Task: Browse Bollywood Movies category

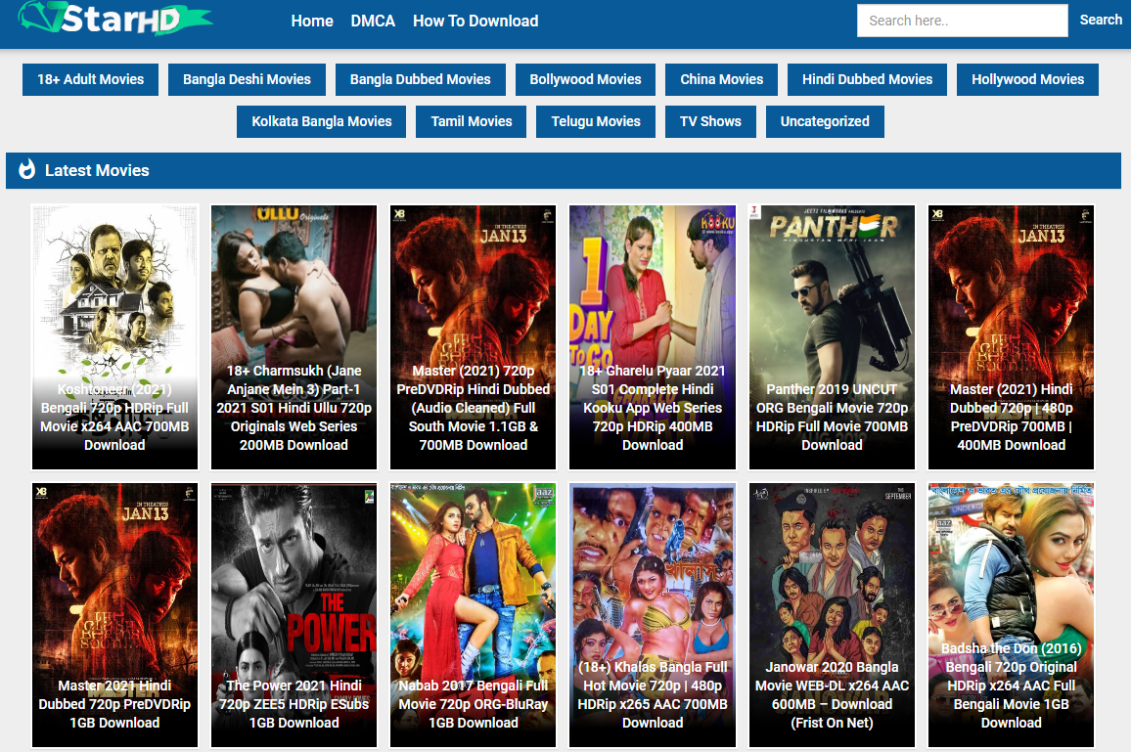Action: tap(585, 79)
